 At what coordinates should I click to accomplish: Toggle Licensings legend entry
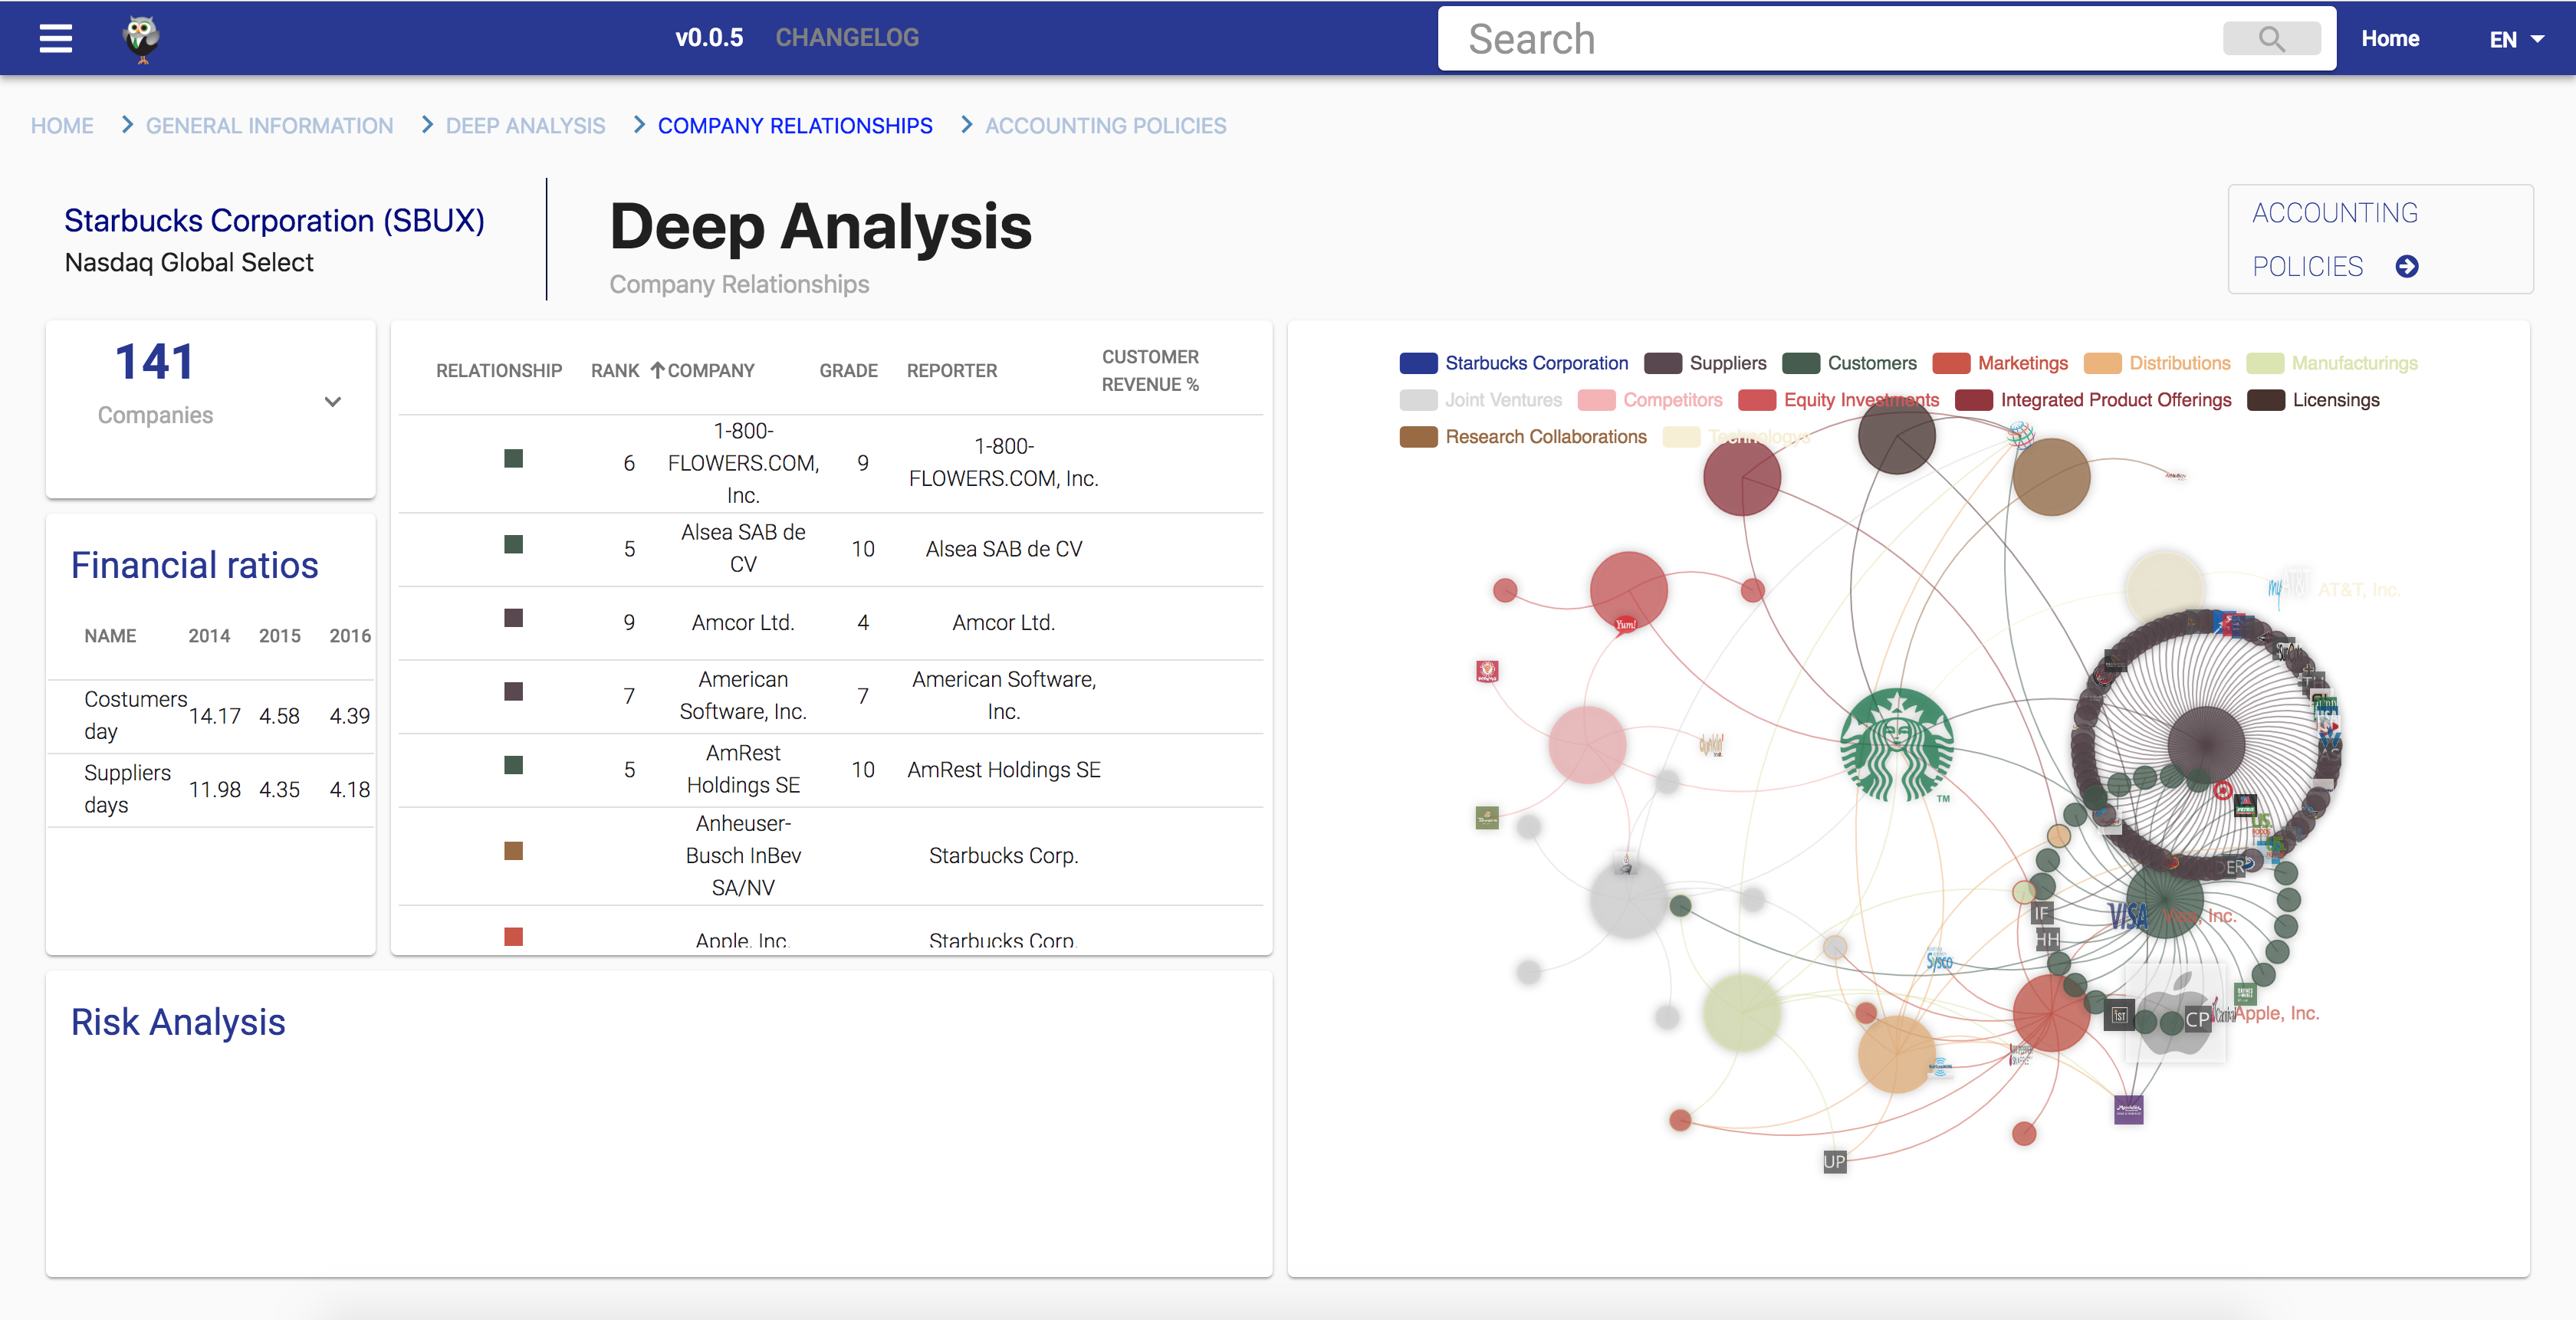pos(2313,400)
